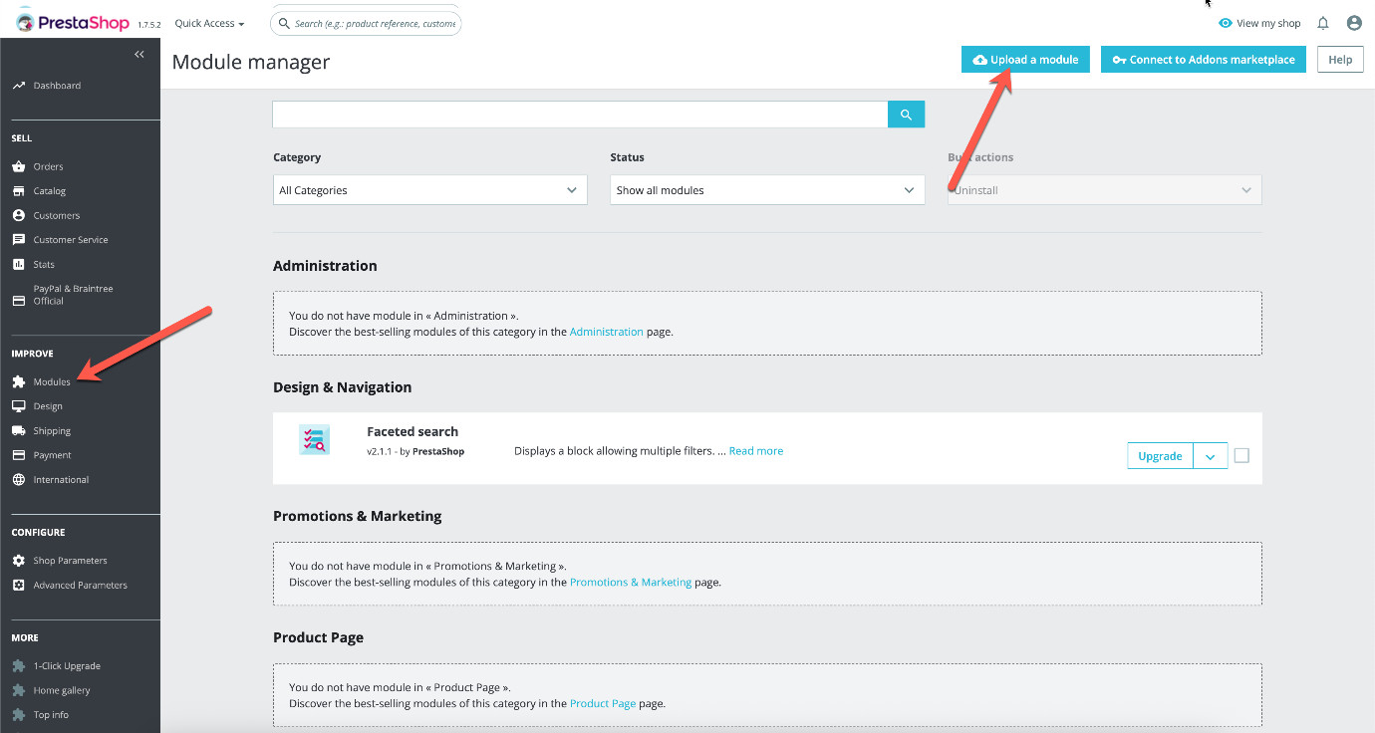Viewport: 1375px width, 733px height.
Task: Open the Dashboard from the sidebar icon
Action: (x=18, y=85)
